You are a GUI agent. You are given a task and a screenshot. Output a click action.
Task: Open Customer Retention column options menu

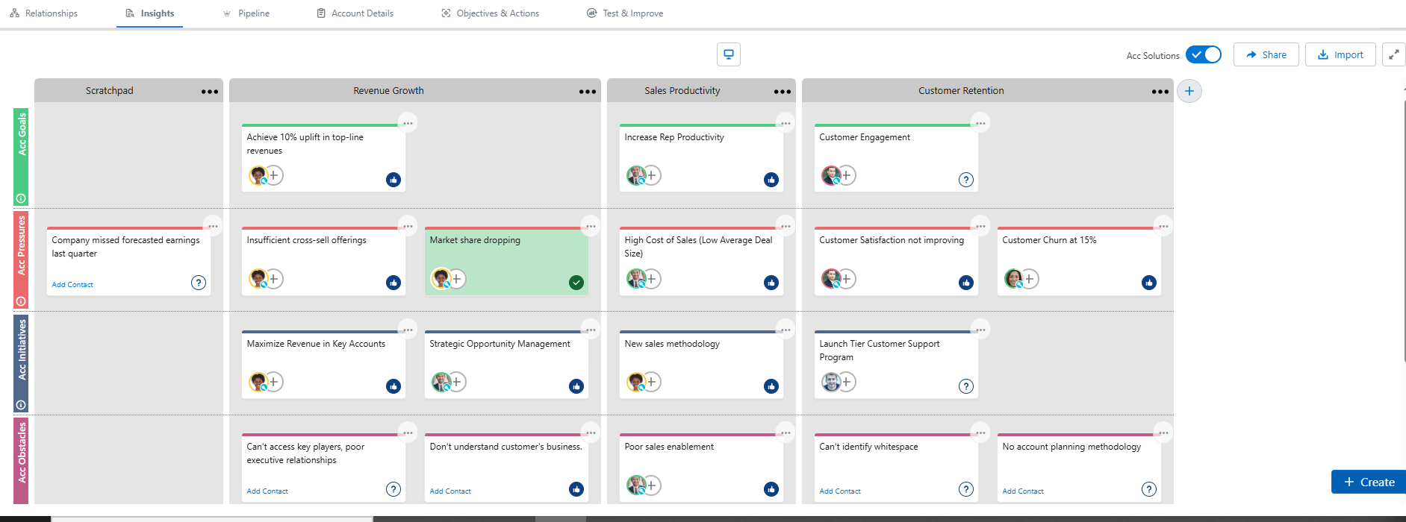coord(1160,92)
